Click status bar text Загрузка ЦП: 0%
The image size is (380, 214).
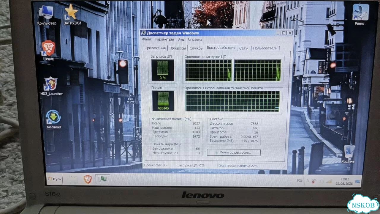tap(191, 165)
